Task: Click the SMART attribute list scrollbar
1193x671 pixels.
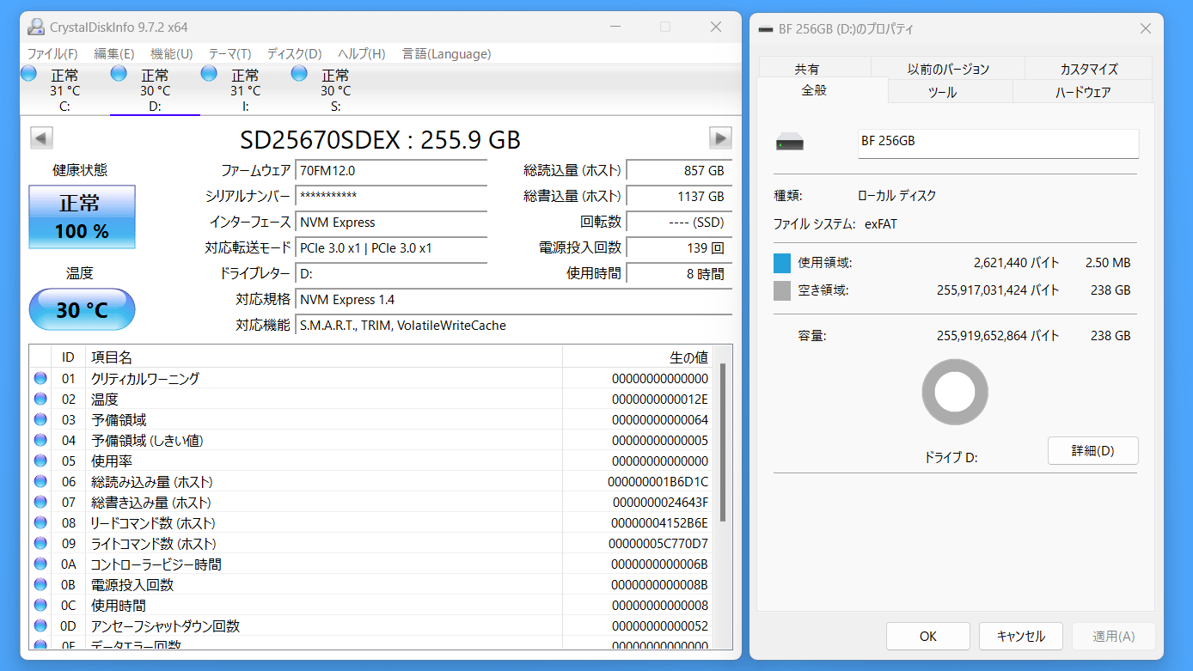Action: tap(723, 442)
